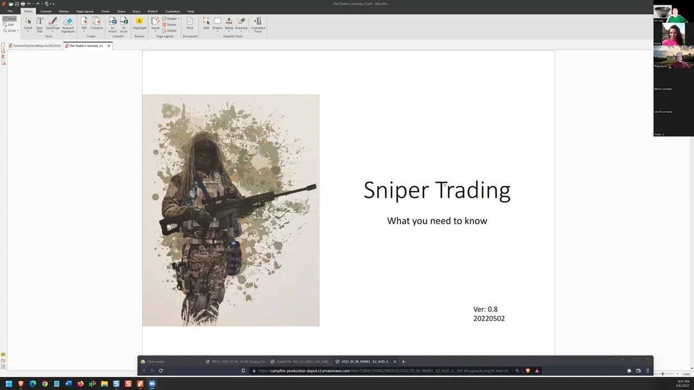This screenshot has width=694, height=390.
Task: Open a new tab in the browser window
Action: coord(403,361)
